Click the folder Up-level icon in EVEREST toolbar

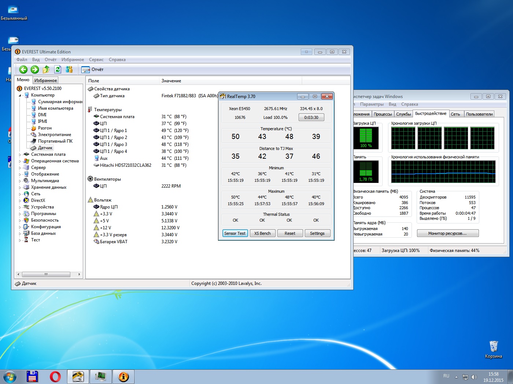pos(46,69)
